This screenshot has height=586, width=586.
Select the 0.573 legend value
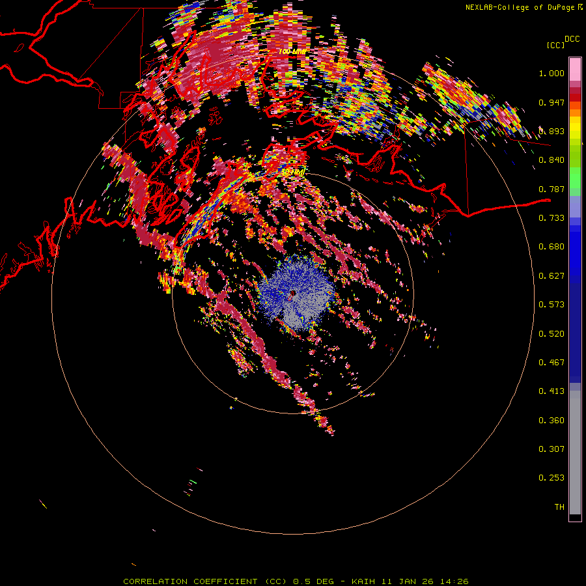(551, 305)
